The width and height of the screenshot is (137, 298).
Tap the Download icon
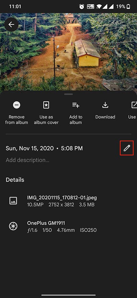pyautogui.click(x=105, y=105)
